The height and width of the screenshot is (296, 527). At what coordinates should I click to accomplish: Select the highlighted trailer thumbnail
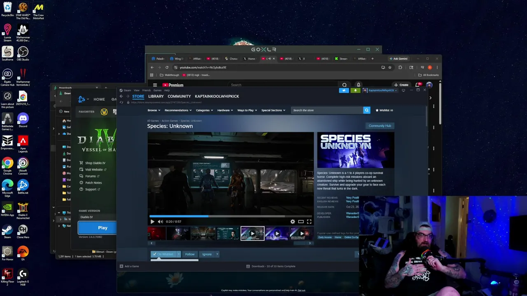(x=252, y=233)
